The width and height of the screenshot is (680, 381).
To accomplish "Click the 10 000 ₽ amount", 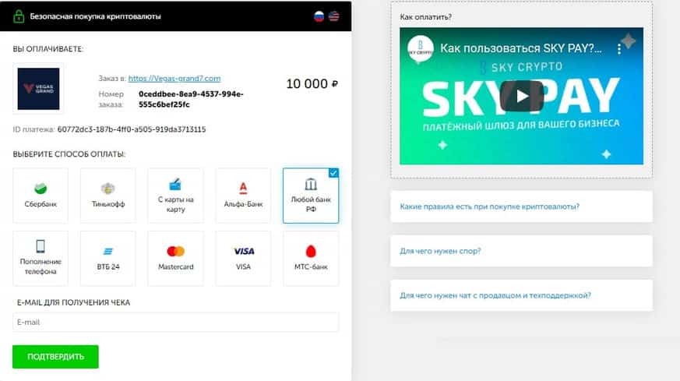I will pyautogui.click(x=312, y=83).
